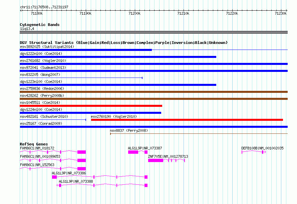This screenshot has height=204, width=297.
Task: Select the ALG1L9P NR_073387 gene exon block
Action: 133,152
